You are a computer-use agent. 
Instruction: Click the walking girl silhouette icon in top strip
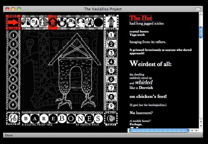tap(35, 22)
